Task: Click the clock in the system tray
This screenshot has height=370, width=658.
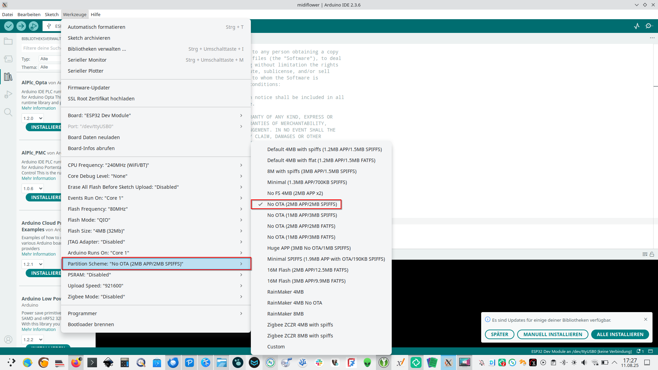Action: pyautogui.click(x=630, y=362)
